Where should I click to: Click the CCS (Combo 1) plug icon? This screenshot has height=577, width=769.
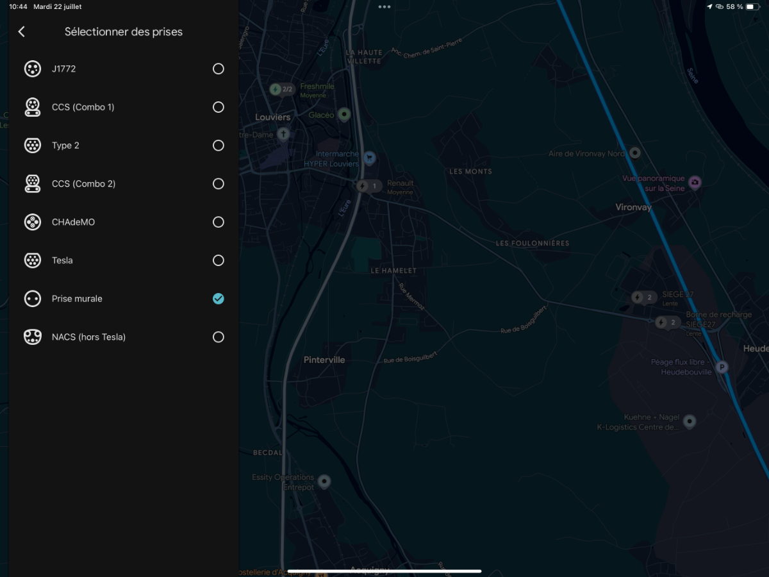[33, 107]
